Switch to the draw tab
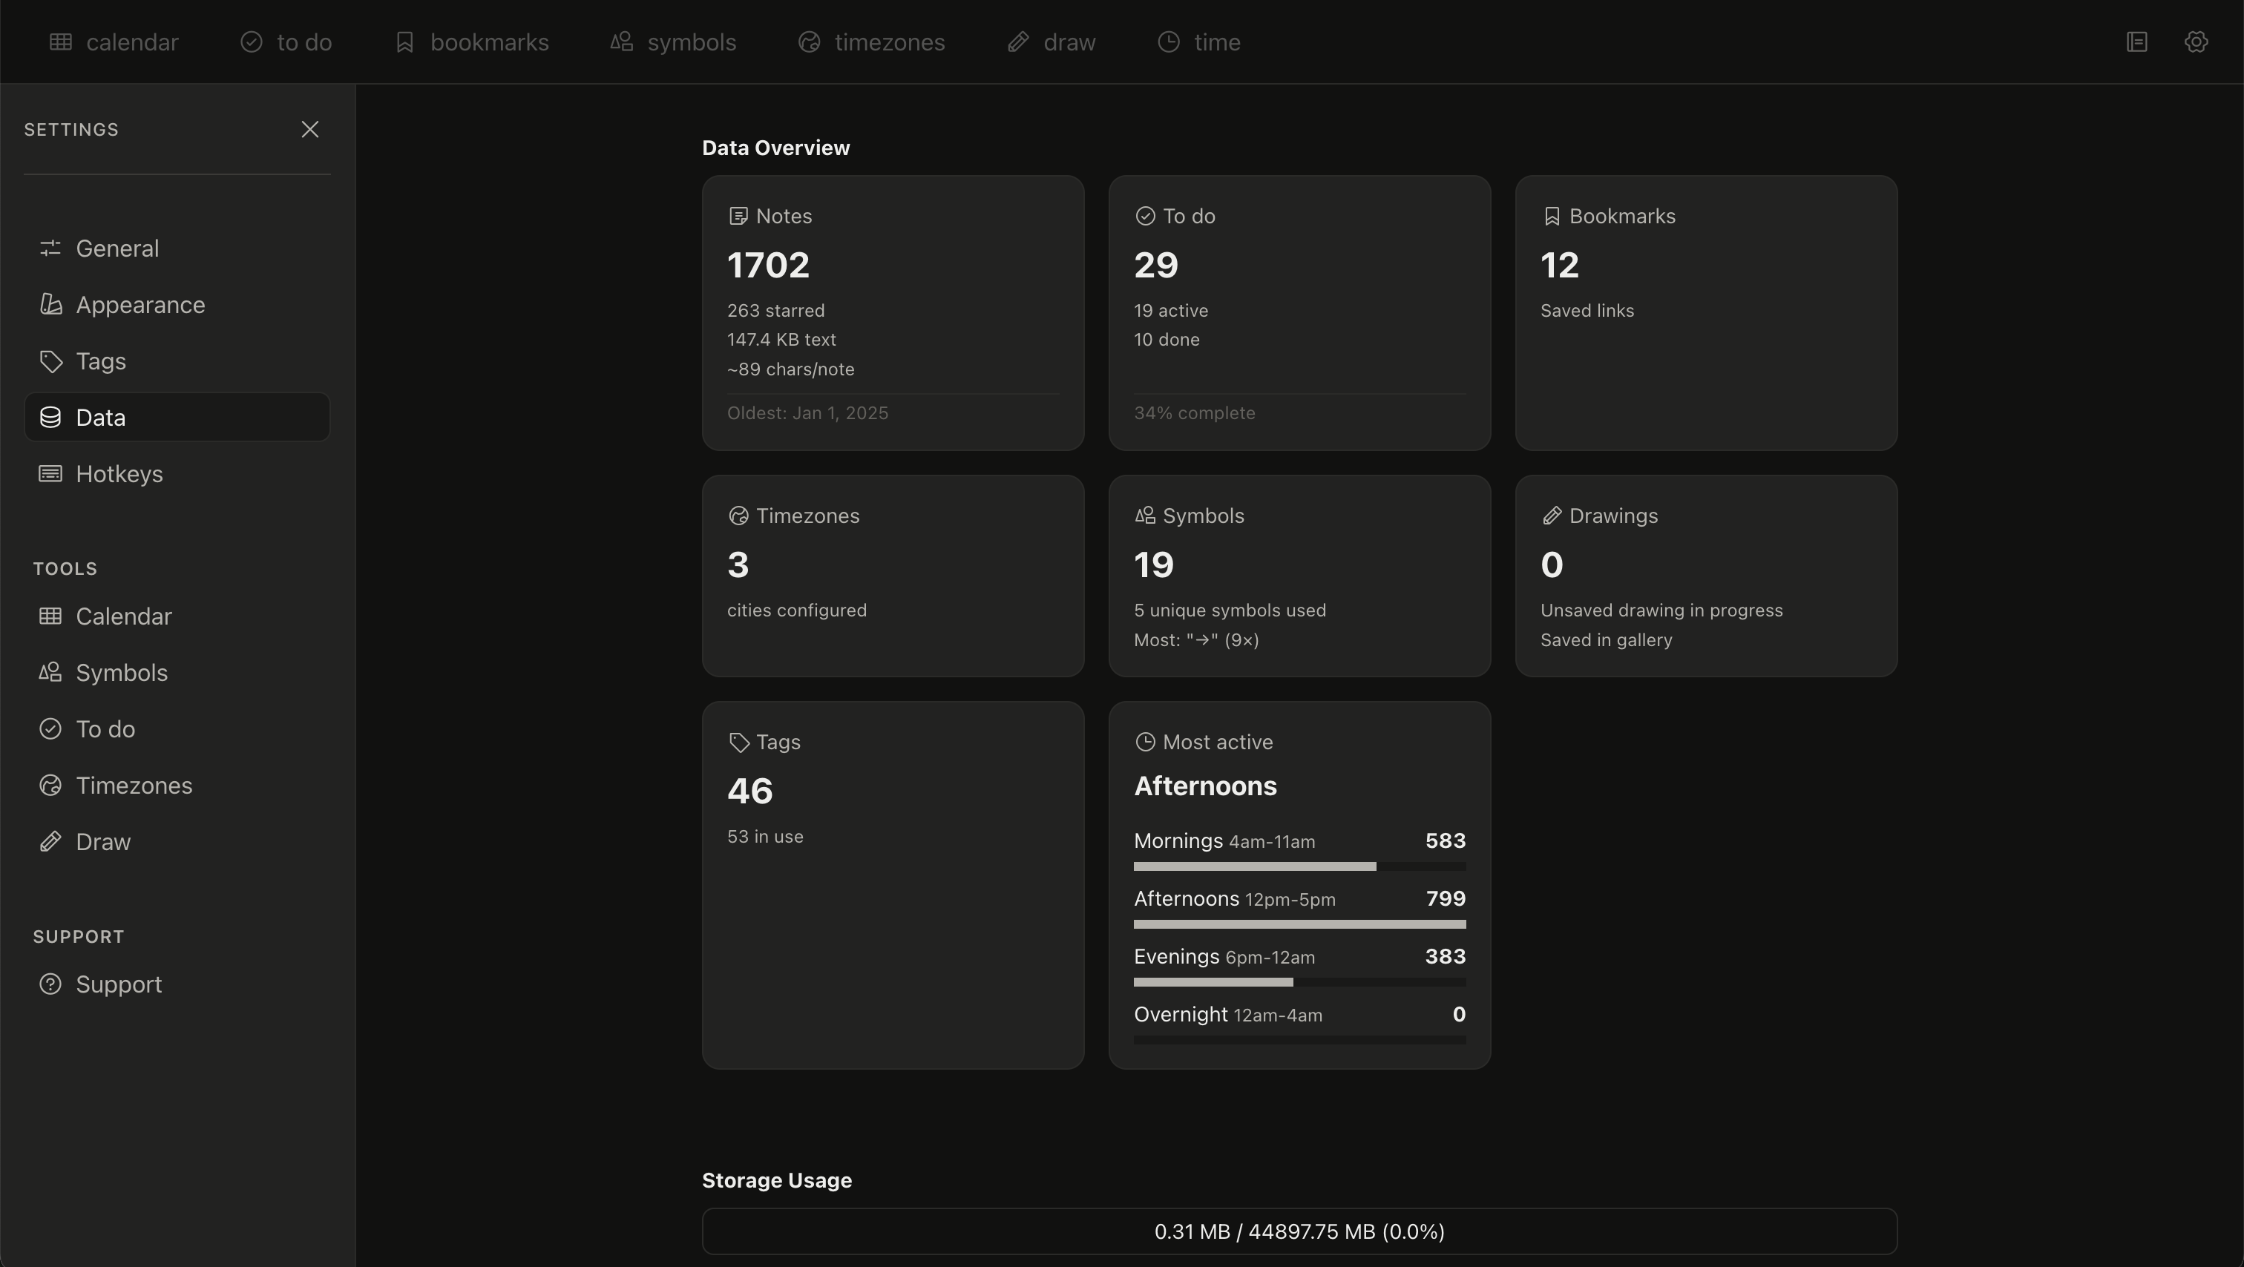 click(1052, 42)
